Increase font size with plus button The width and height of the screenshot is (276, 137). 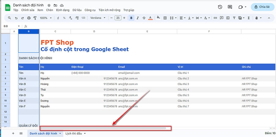point(124,18)
